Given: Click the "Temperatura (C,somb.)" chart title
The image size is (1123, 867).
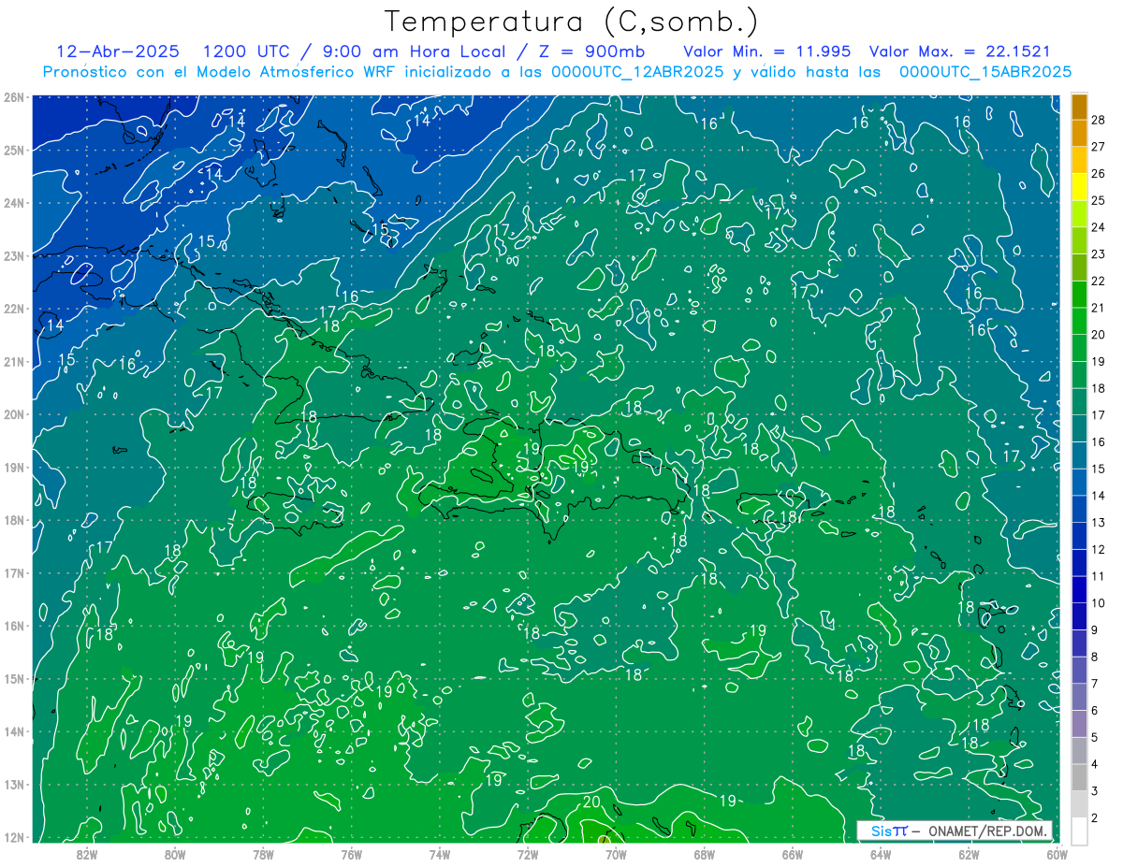Looking at the screenshot, I should click(x=572, y=22).
